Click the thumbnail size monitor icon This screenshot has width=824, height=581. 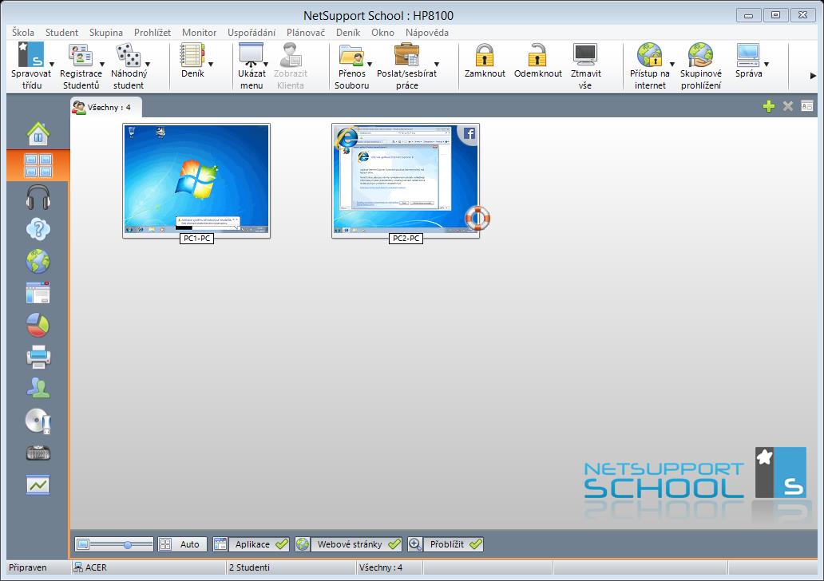82,544
